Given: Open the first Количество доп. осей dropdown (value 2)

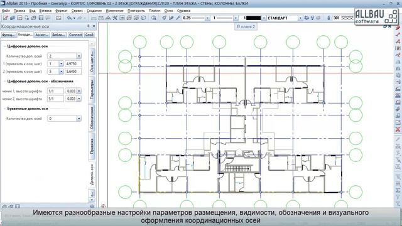Looking at the screenshot, I should coord(79,56).
